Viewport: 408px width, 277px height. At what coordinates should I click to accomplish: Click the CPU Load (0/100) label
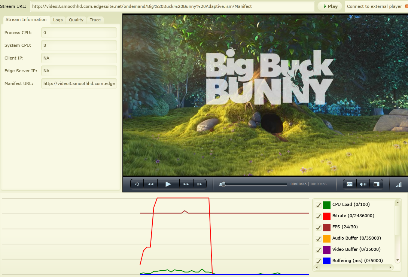point(351,204)
